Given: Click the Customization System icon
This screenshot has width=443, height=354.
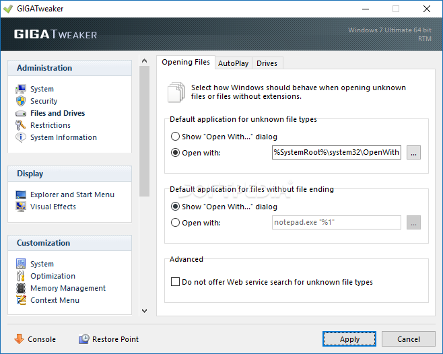Looking at the screenshot, I should [x=21, y=264].
